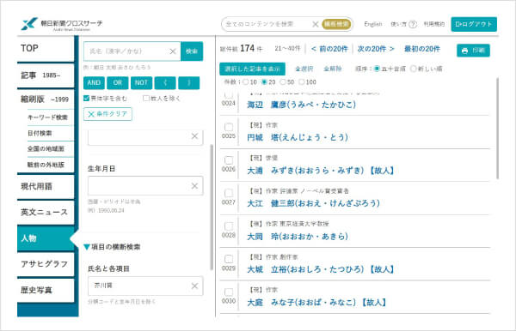Clear the 芥川賞 field X
516x331 pixels.
(194, 286)
